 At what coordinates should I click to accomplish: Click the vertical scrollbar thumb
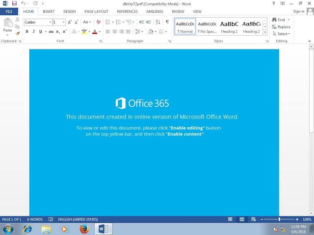(x=311, y=91)
